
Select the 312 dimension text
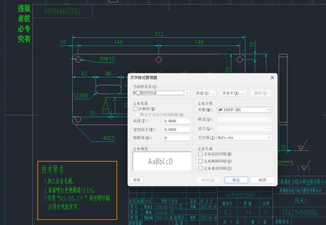(x=159, y=34)
